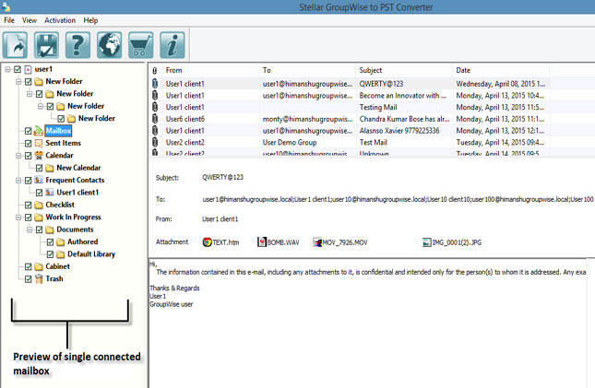Sort emails by From column header
The height and width of the screenshot is (388, 595).
[x=210, y=71]
